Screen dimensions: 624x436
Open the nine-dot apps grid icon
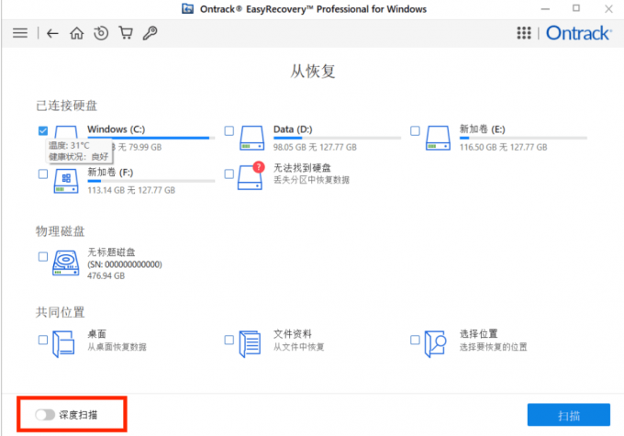[524, 33]
